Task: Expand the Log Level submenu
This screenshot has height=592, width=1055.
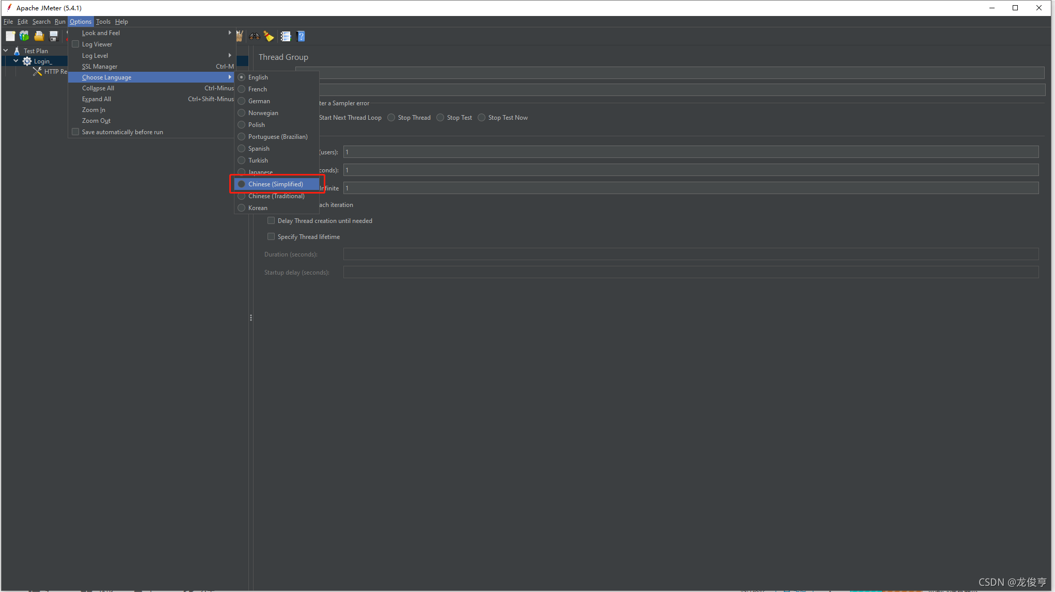Action: 152,55
